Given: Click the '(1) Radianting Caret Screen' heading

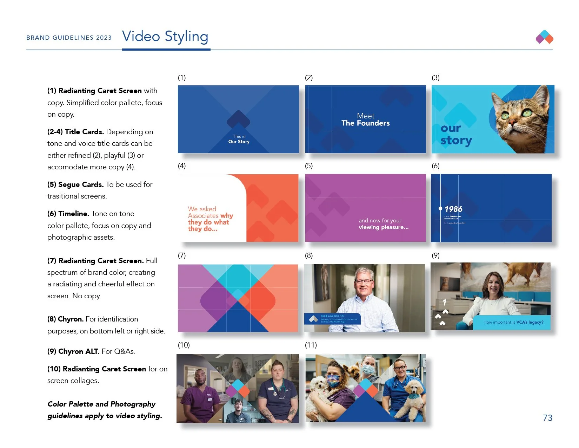Looking at the screenshot, I should tap(94, 91).
